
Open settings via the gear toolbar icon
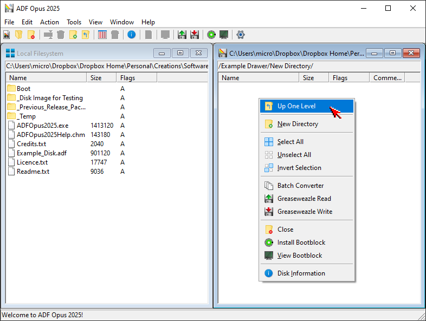[x=241, y=35]
